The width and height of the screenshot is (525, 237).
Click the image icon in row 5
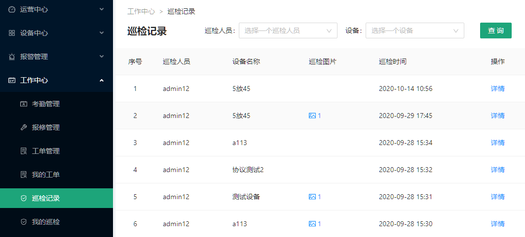pos(312,197)
